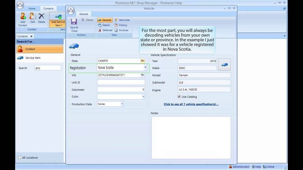303x170 pixels.
Task: Select Contact in Search For panel
Action: pyautogui.click(x=40, y=49)
